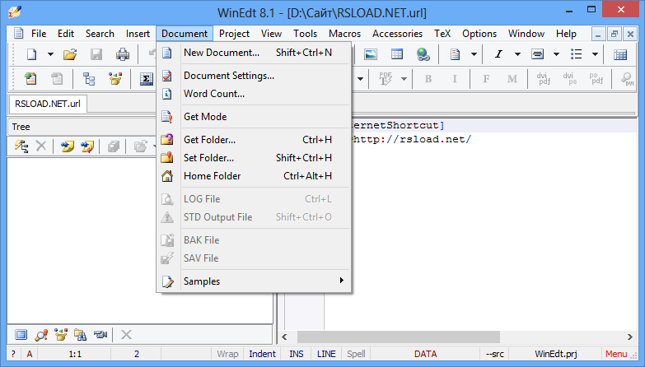The width and height of the screenshot is (645, 367).
Task: Click the DATA mode status bar cell
Action: [x=425, y=354]
